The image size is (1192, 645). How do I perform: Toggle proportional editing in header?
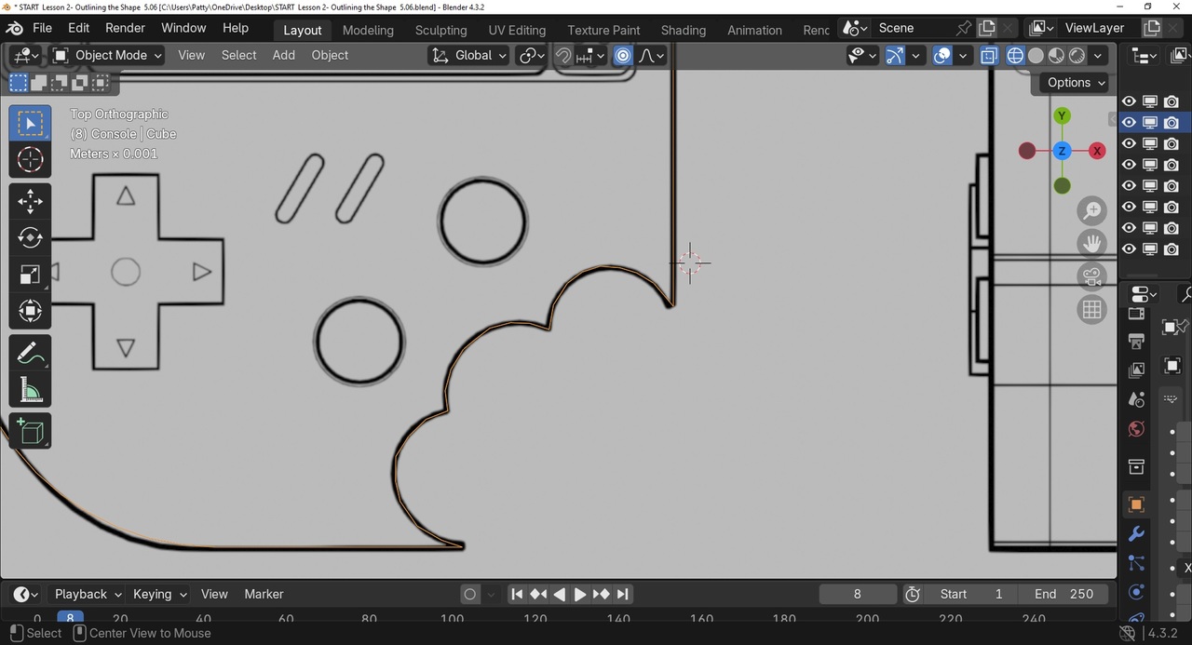click(x=623, y=56)
